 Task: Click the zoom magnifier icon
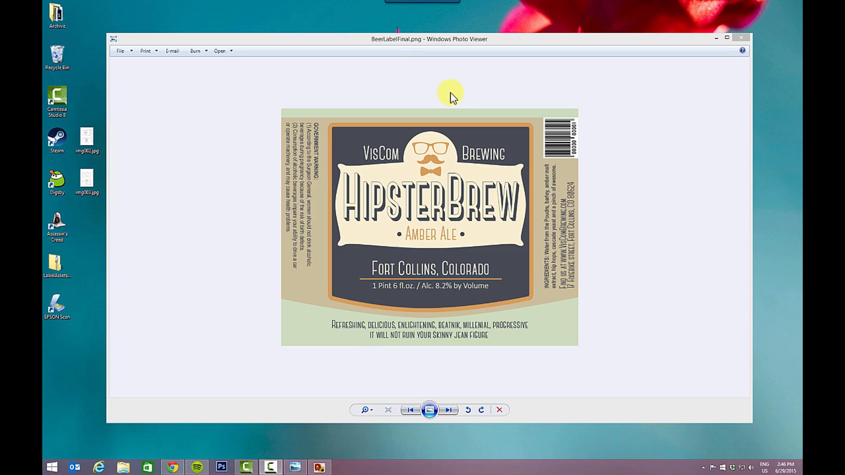coord(365,410)
